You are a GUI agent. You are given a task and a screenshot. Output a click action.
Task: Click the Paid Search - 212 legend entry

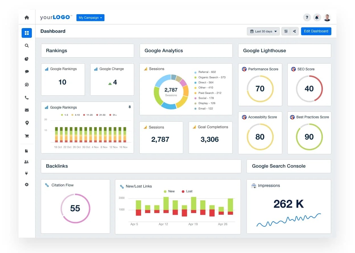point(208,93)
